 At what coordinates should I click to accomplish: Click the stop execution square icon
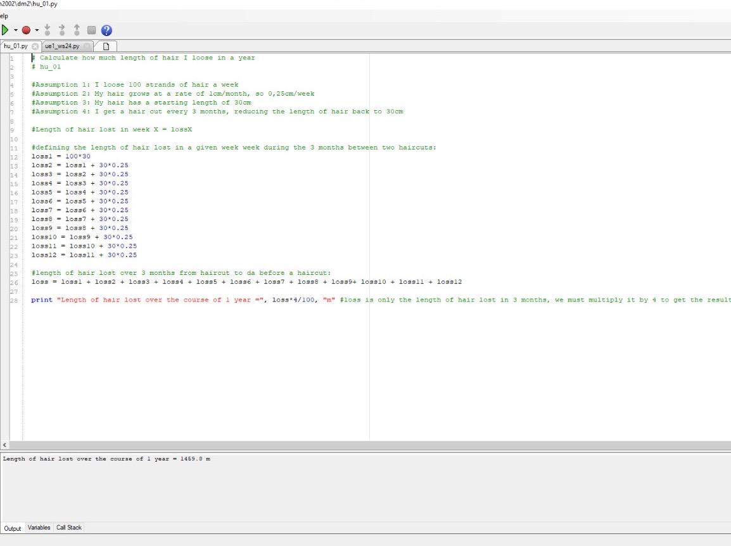[x=91, y=30]
